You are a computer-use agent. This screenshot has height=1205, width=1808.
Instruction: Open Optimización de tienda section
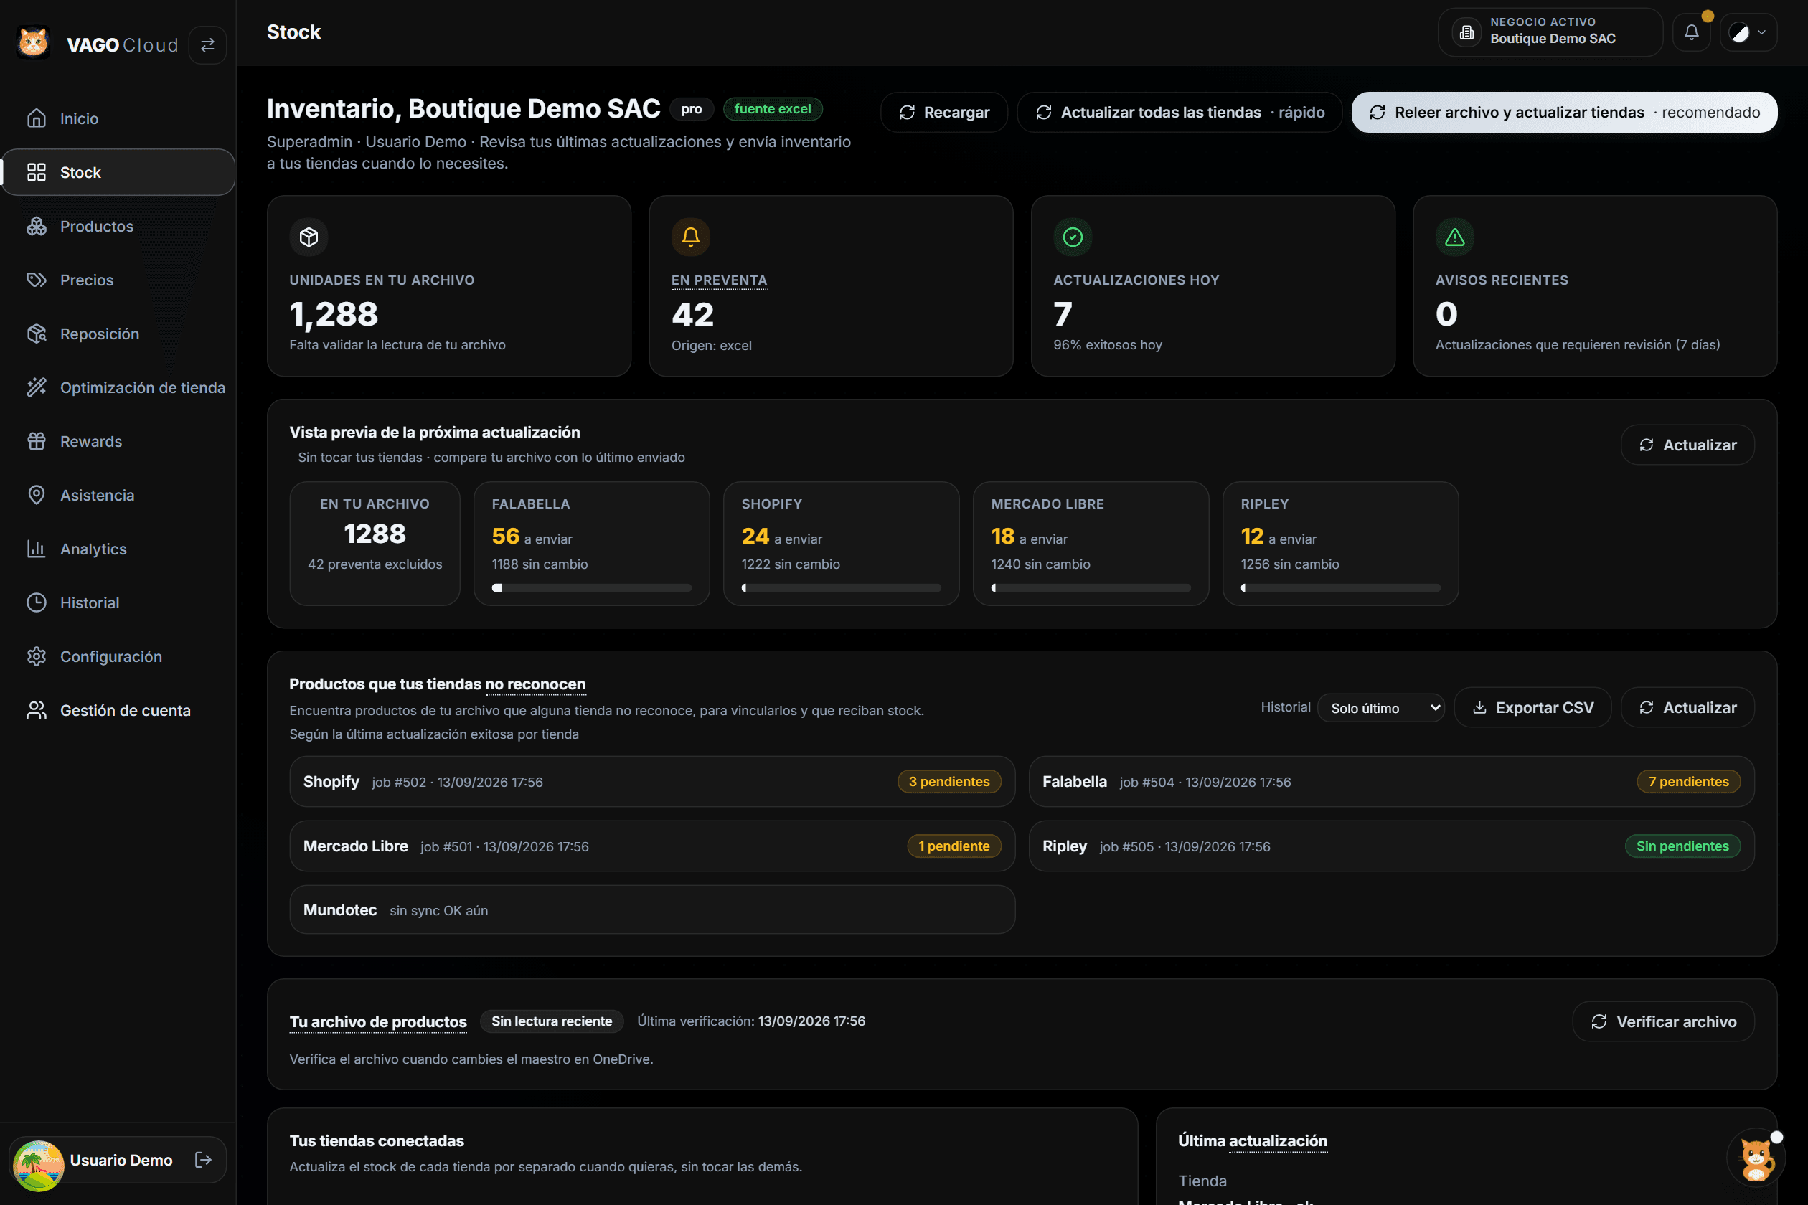[x=118, y=387]
